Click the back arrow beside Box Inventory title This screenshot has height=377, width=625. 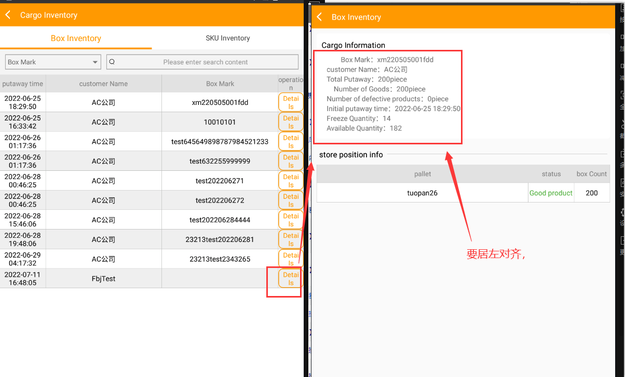pos(320,17)
